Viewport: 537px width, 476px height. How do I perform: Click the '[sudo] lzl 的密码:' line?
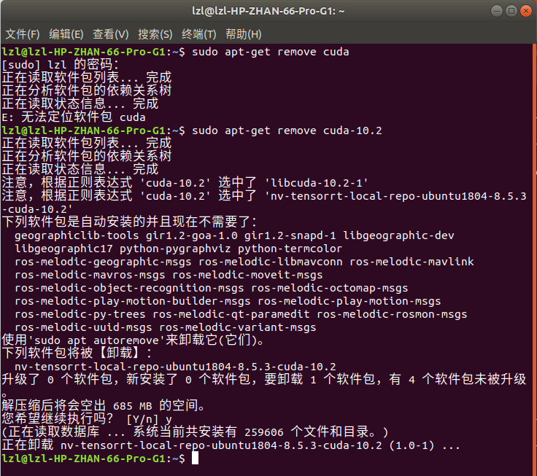(x=61, y=65)
